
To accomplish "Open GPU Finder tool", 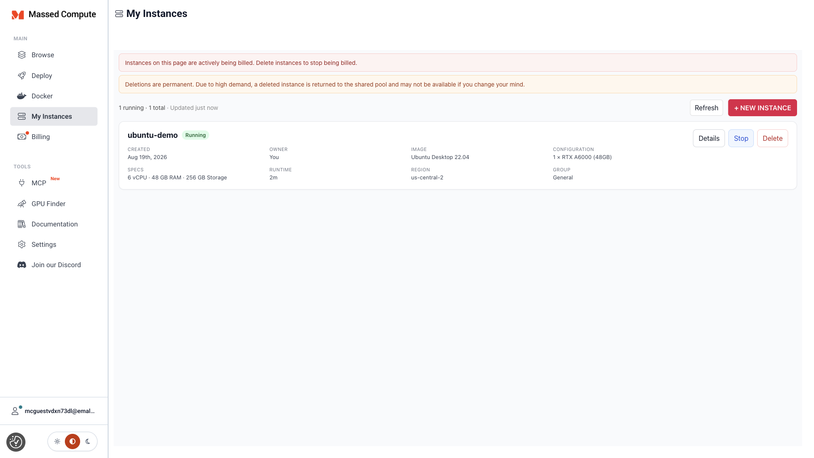I will point(54,204).
